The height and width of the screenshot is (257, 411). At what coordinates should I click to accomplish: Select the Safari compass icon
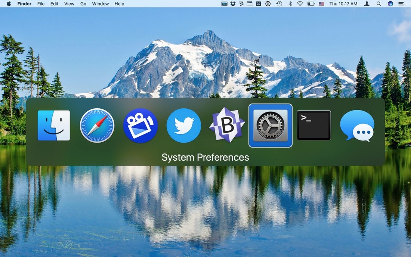tap(97, 126)
